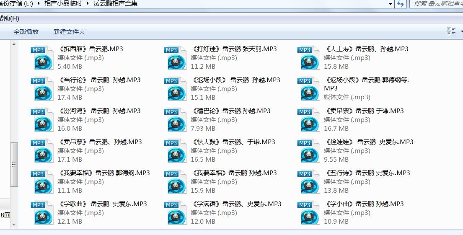463x235 pixels.
Task: Select file name 《拆西厢》岳云鹏.MP3
Action: tap(91, 49)
